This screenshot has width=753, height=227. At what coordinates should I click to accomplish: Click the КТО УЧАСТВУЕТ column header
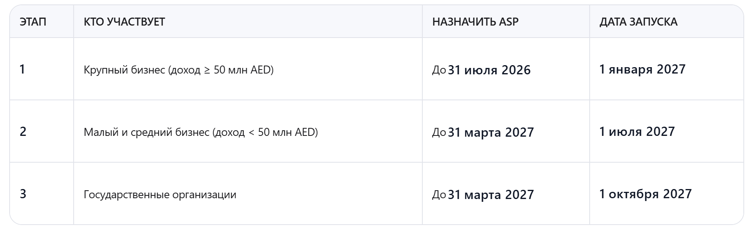point(124,22)
